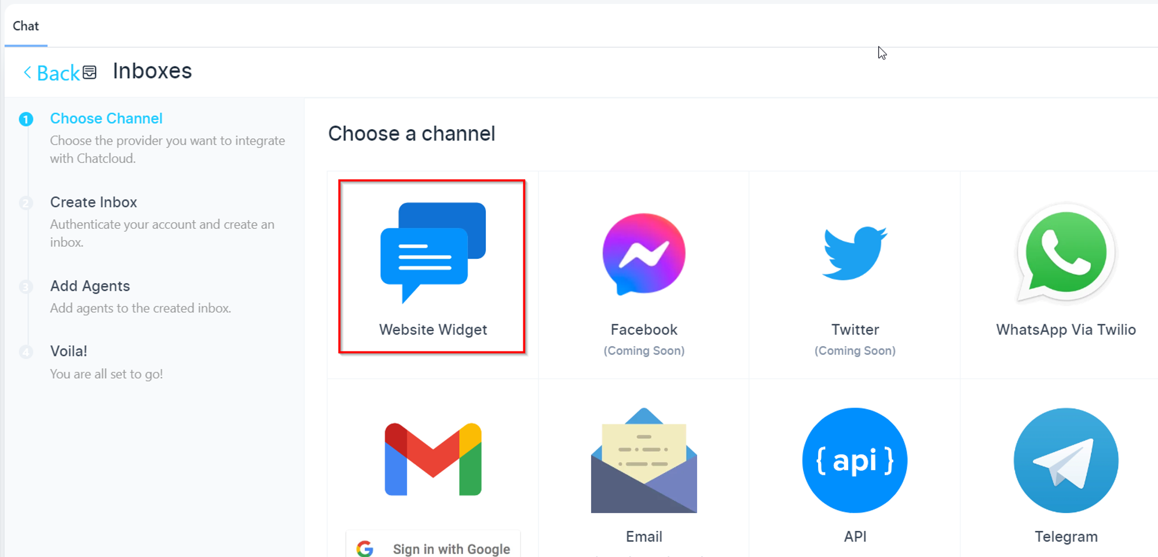Pick the Twitter bird channel icon
Screen dimensions: 1158x557
tap(855, 253)
